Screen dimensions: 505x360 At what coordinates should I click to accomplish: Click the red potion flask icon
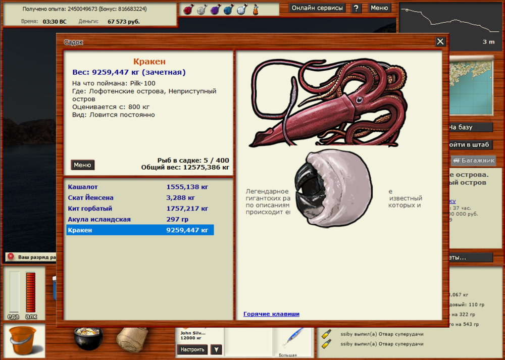pyautogui.click(x=187, y=9)
